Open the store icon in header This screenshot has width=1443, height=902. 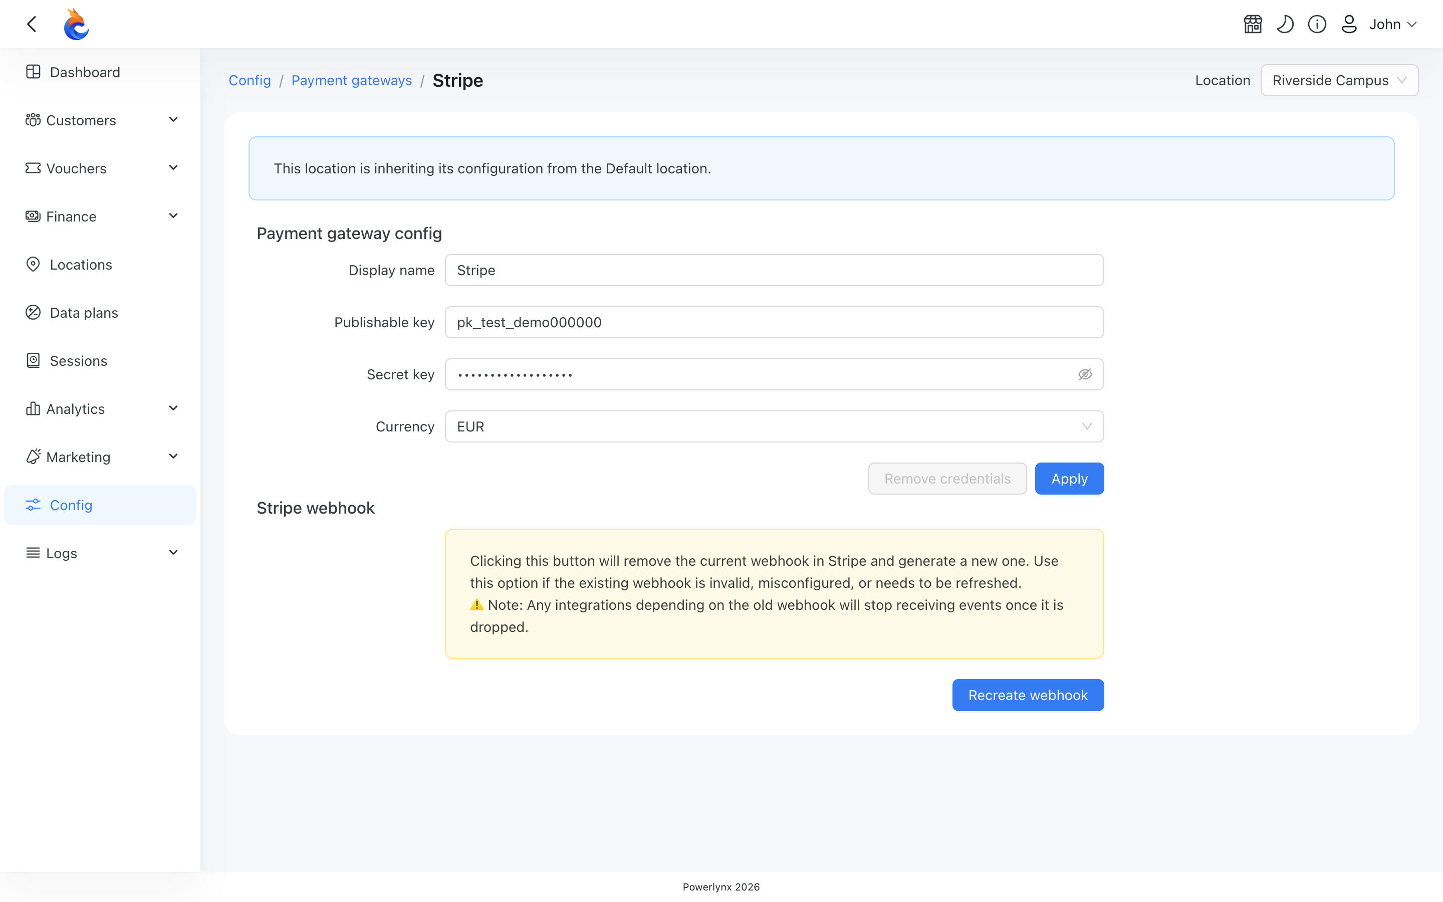coord(1253,25)
